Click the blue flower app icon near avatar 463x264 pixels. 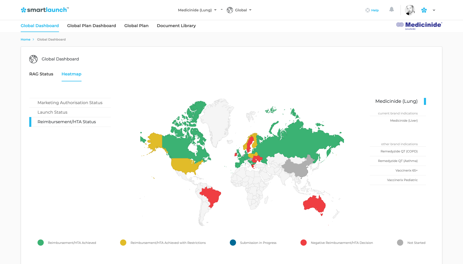[x=424, y=10]
